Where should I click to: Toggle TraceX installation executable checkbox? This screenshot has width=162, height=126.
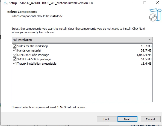tap(14, 64)
